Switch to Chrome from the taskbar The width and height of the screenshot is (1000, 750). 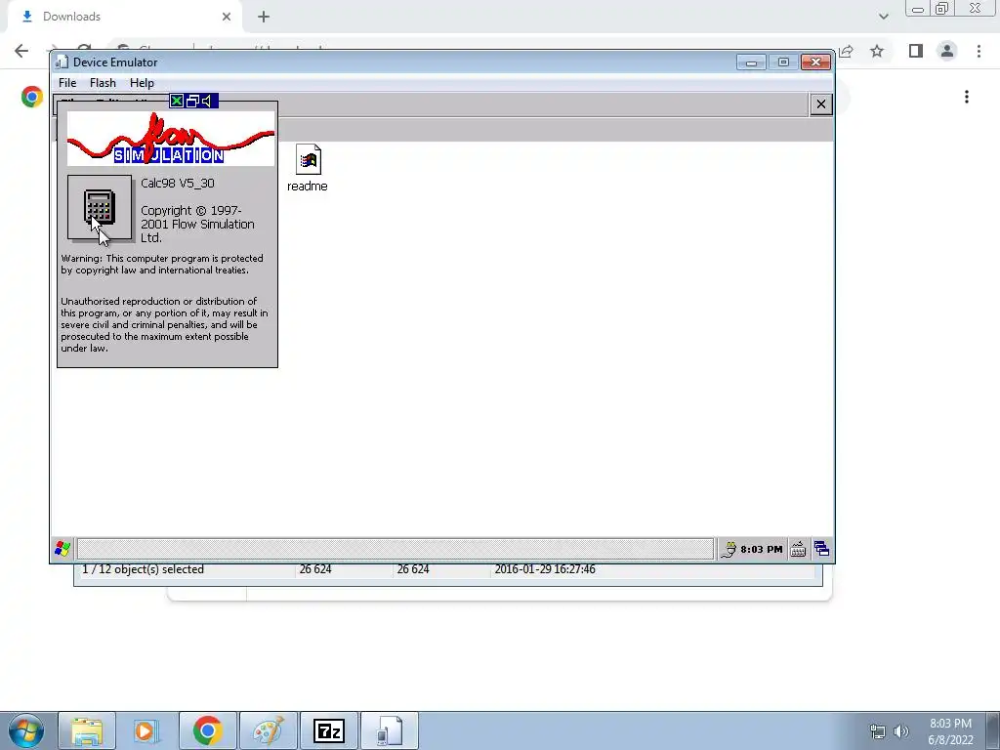207,730
